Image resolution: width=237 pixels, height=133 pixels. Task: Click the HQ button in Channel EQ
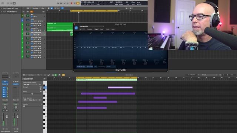(x=96, y=66)
